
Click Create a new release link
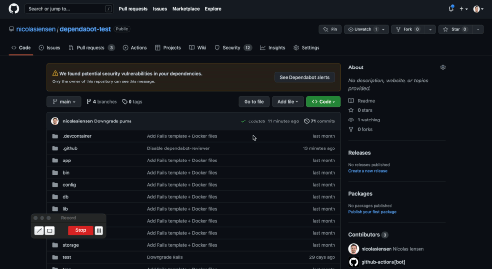point(368,171)
